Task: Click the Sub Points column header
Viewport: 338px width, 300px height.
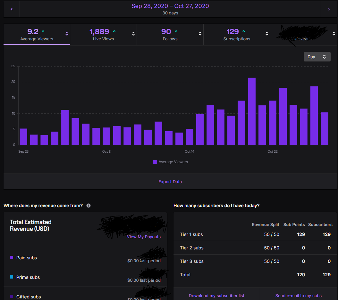Action: tap(294, 225)
